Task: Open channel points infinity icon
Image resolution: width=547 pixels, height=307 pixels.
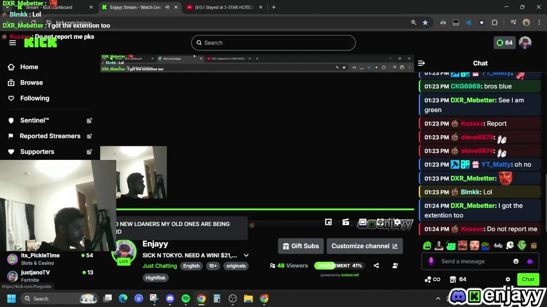Action: [x=432, y=280]
